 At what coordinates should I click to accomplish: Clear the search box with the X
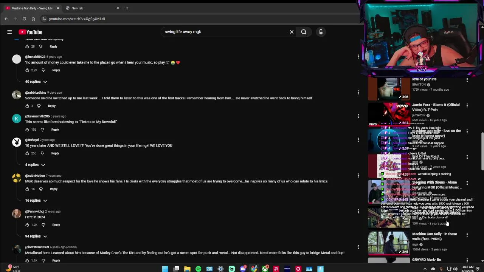pyautogui.click(x=292, y=32)
